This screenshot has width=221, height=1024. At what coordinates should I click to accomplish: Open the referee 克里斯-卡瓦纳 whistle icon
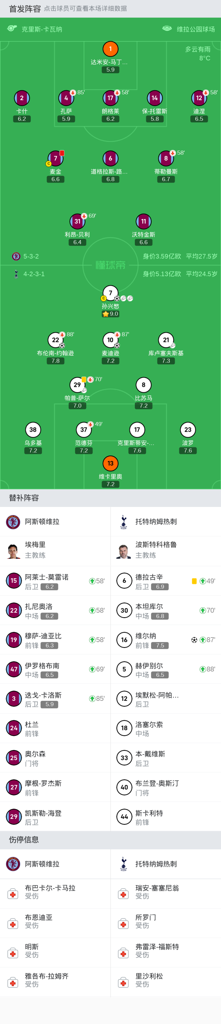[x=12, y=29]
